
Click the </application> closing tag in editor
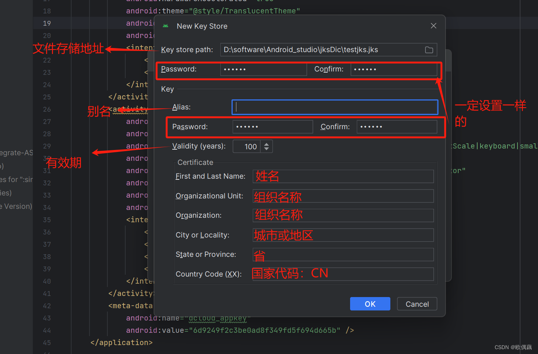122,342
